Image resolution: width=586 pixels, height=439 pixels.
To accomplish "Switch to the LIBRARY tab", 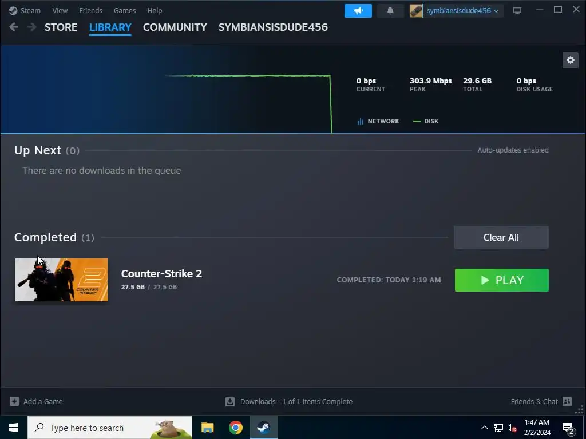I will pos(110,27).
